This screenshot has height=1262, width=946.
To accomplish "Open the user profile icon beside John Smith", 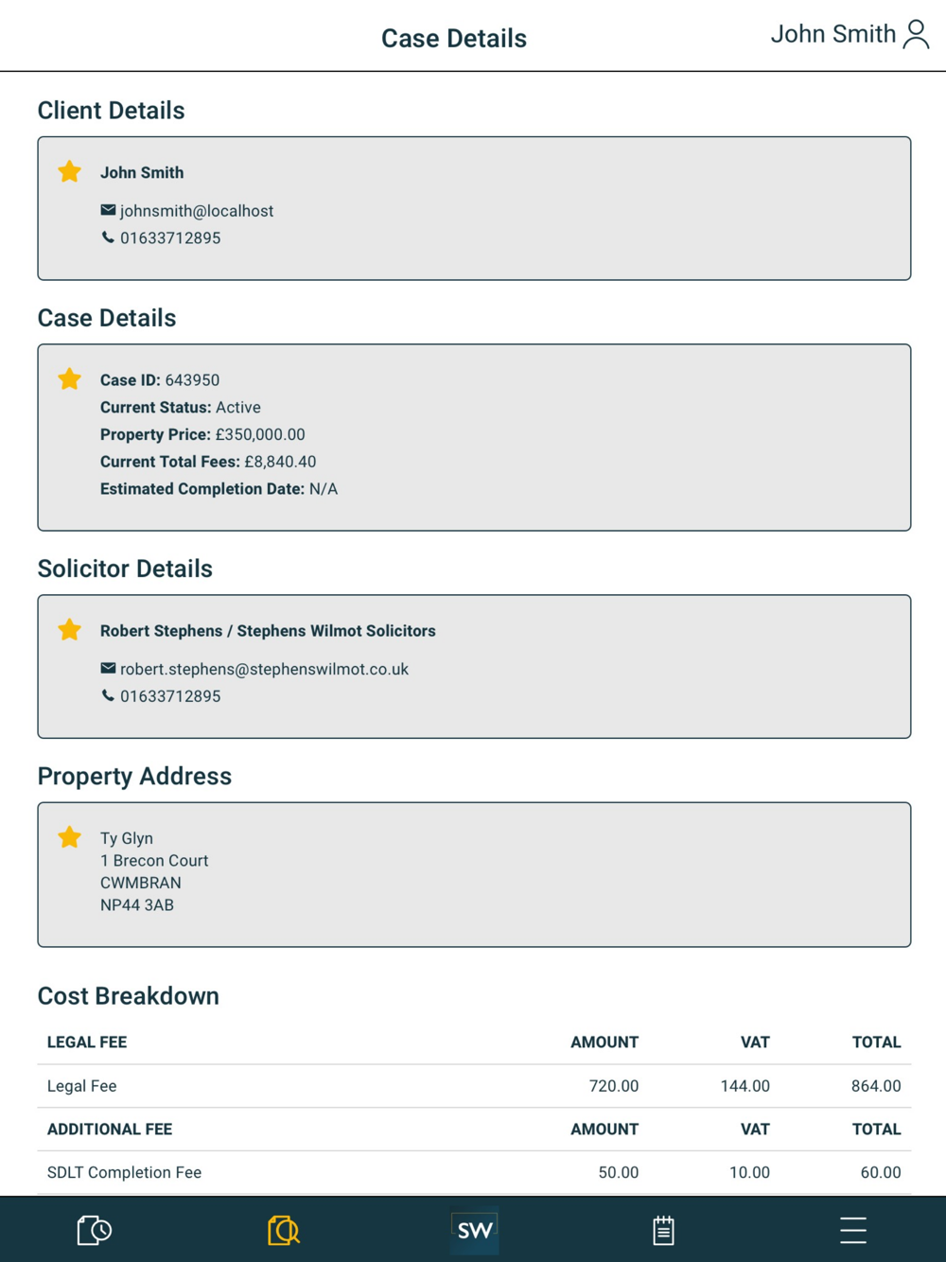I will [916, 34].
